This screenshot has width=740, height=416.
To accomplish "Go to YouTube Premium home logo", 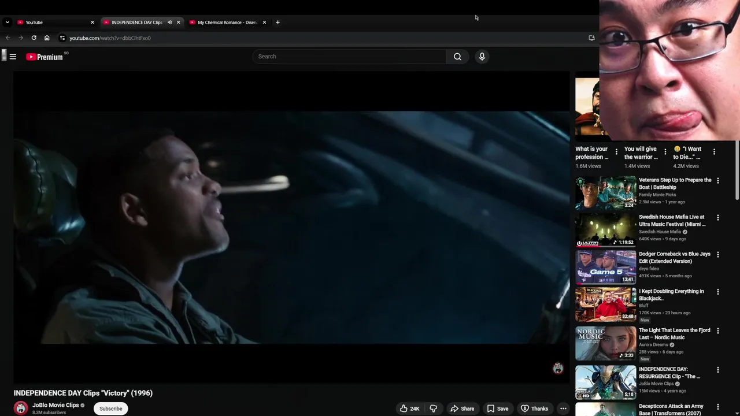I will tap(45, 57).
